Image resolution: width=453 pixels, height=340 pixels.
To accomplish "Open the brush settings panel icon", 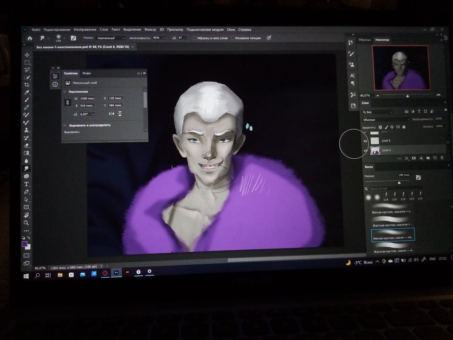I will click(x=73, y=38).
